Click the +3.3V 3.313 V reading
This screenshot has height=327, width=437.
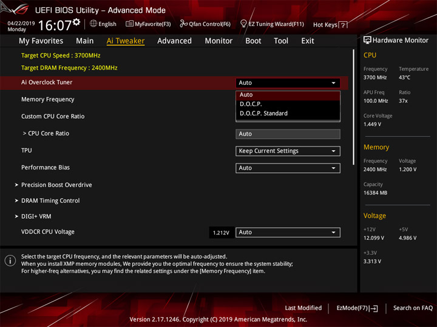[x=372, y=262]
